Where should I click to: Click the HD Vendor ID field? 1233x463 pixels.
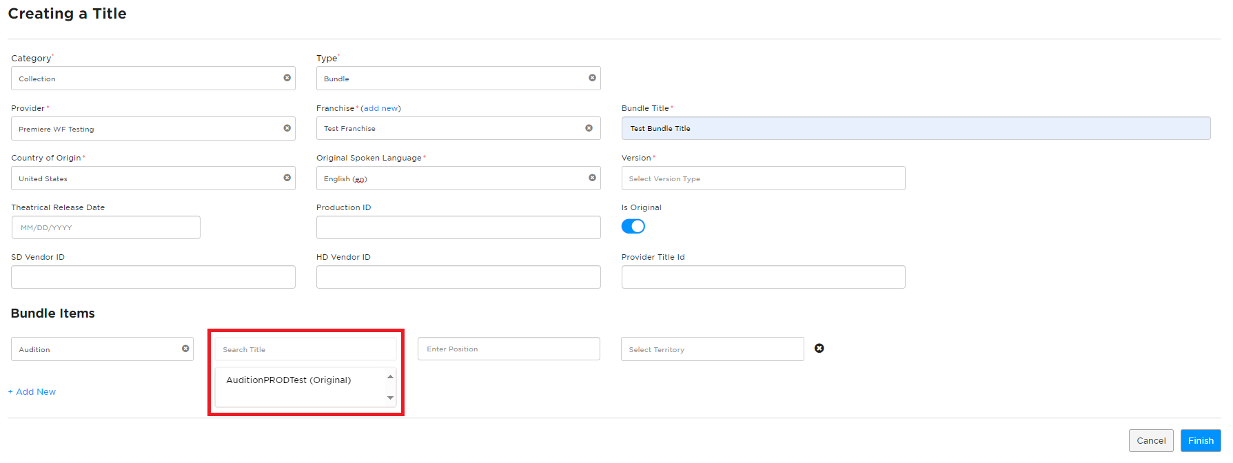point(458,277)
